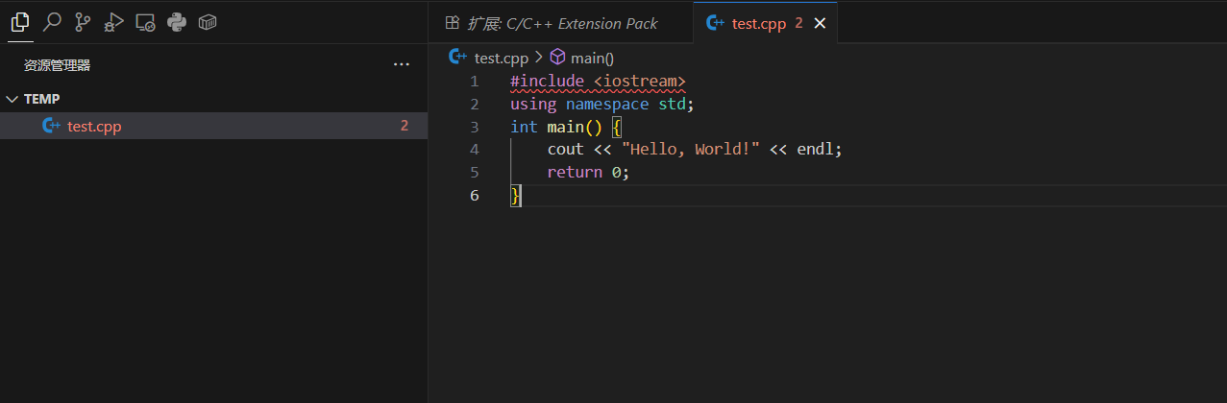Click 'endl' in the cout line
This screenshot has width=1227, height=403.
[815, 150]
